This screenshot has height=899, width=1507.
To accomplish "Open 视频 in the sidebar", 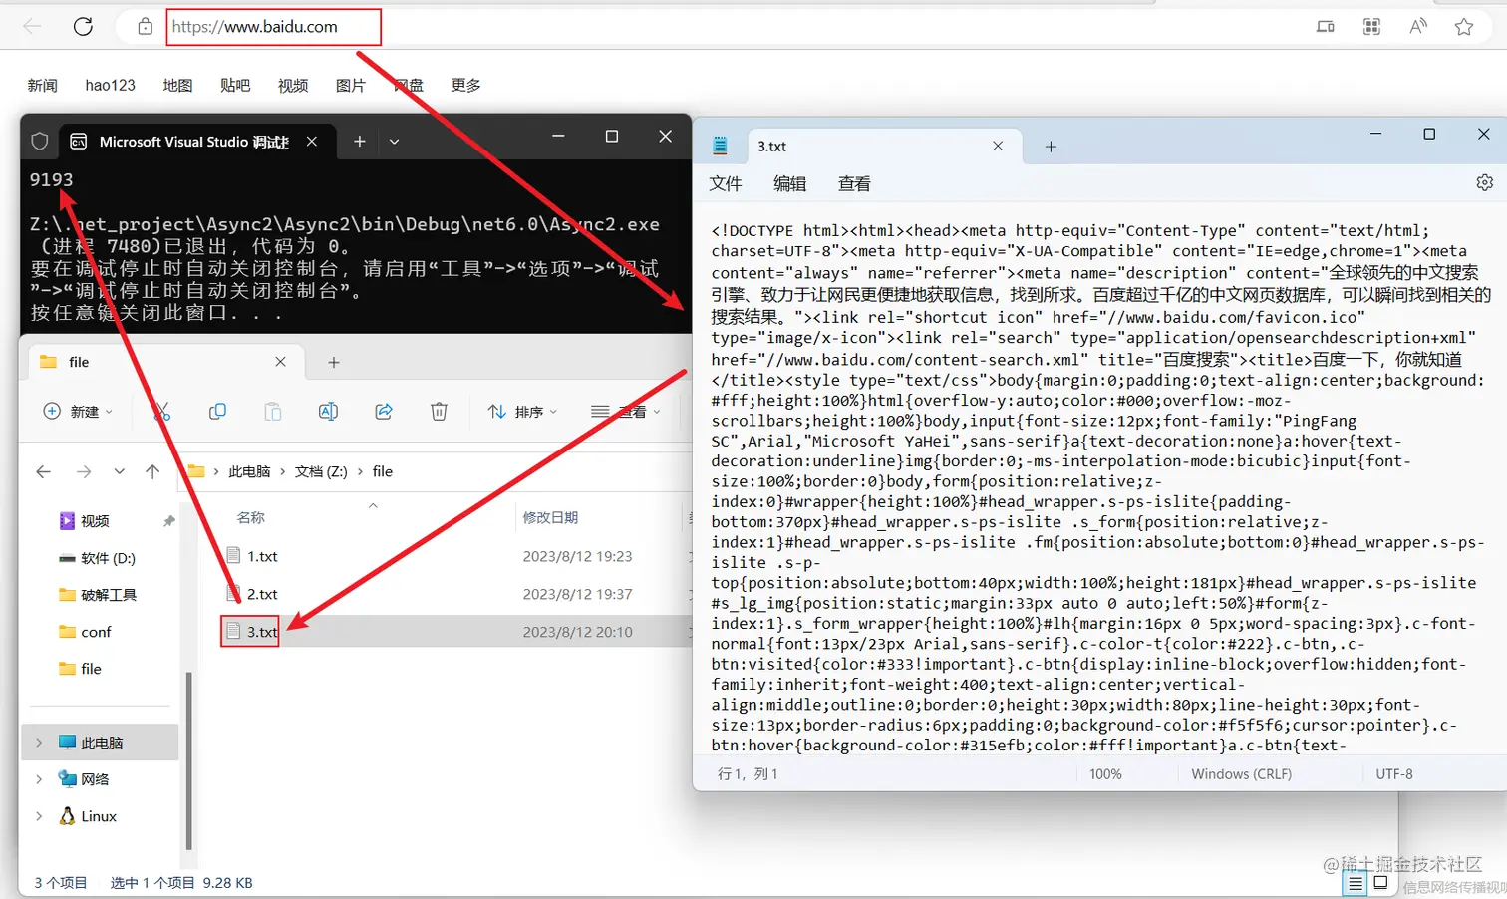I will pos(95,521).
